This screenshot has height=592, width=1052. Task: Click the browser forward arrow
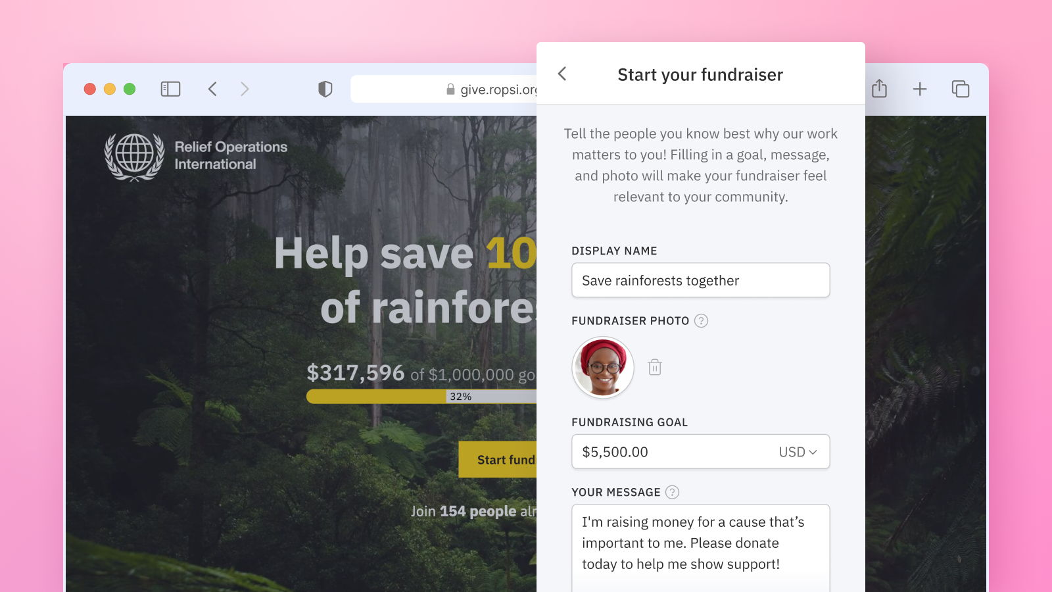point(245,89)
